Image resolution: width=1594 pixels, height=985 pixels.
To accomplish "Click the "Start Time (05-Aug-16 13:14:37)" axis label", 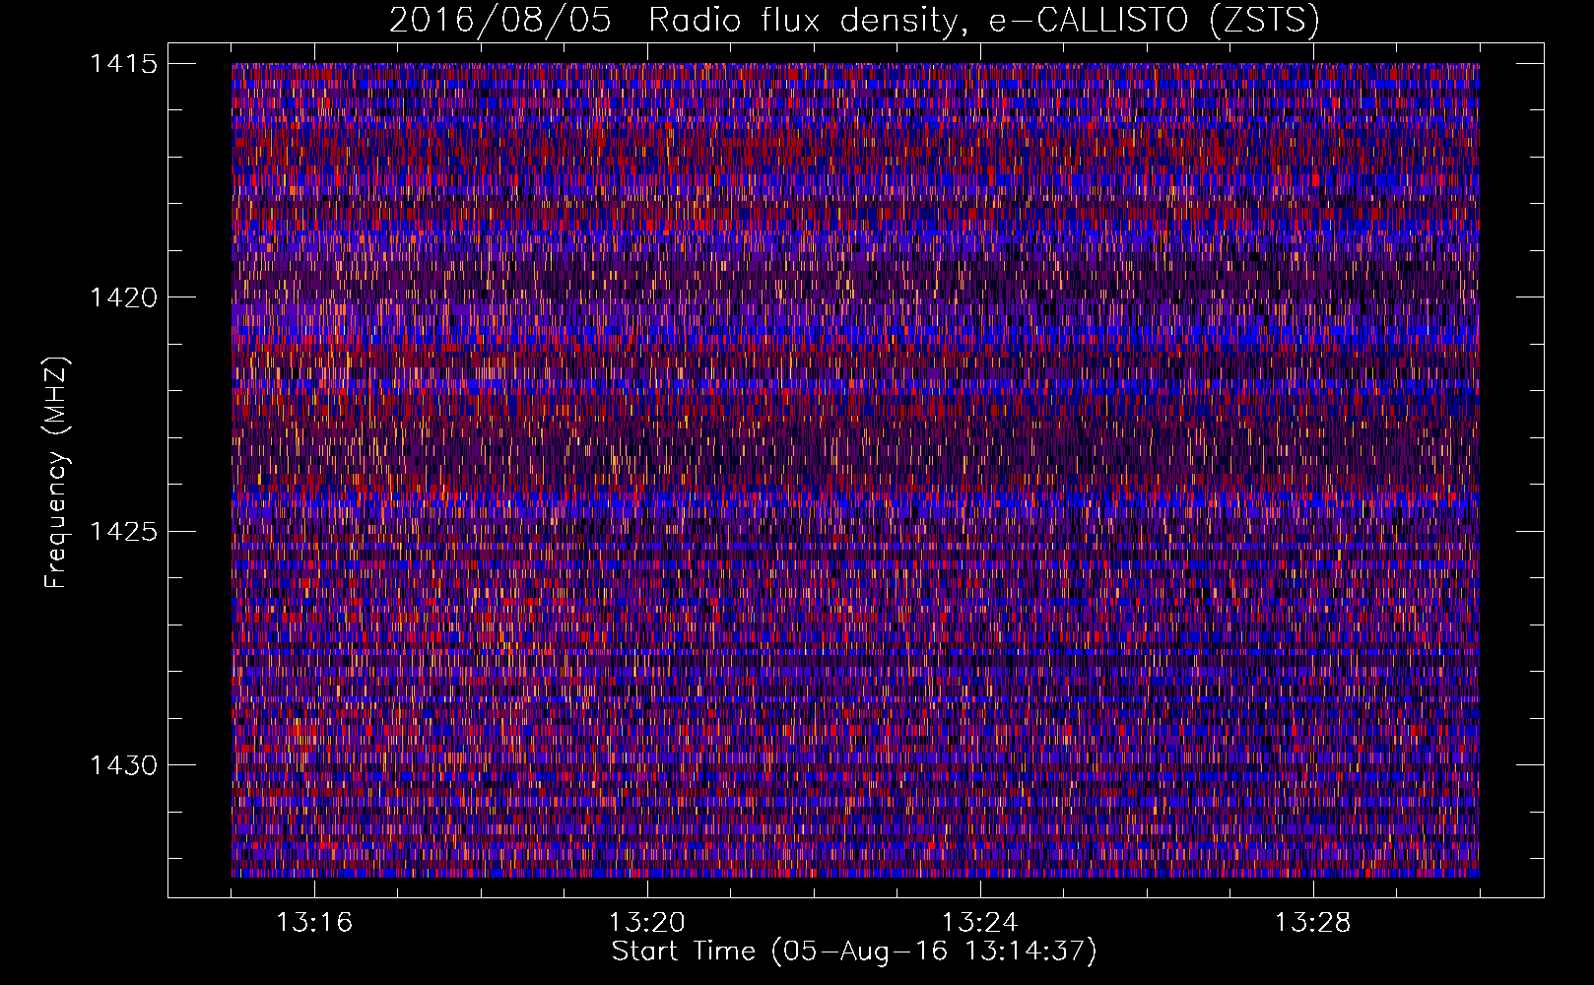I will point(854,952).
